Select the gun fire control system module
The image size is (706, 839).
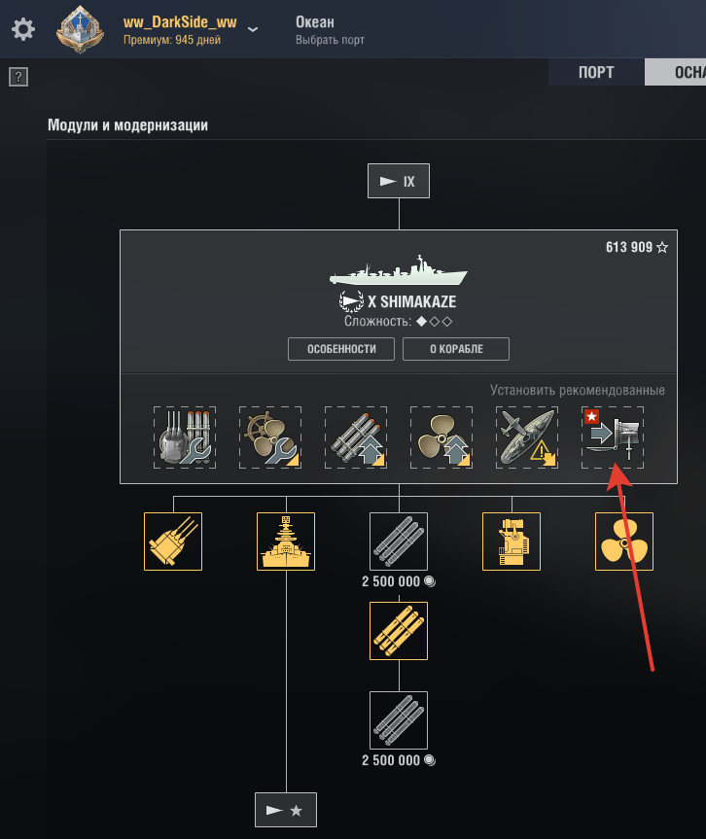pyautogui.click(x=512, y=542)
